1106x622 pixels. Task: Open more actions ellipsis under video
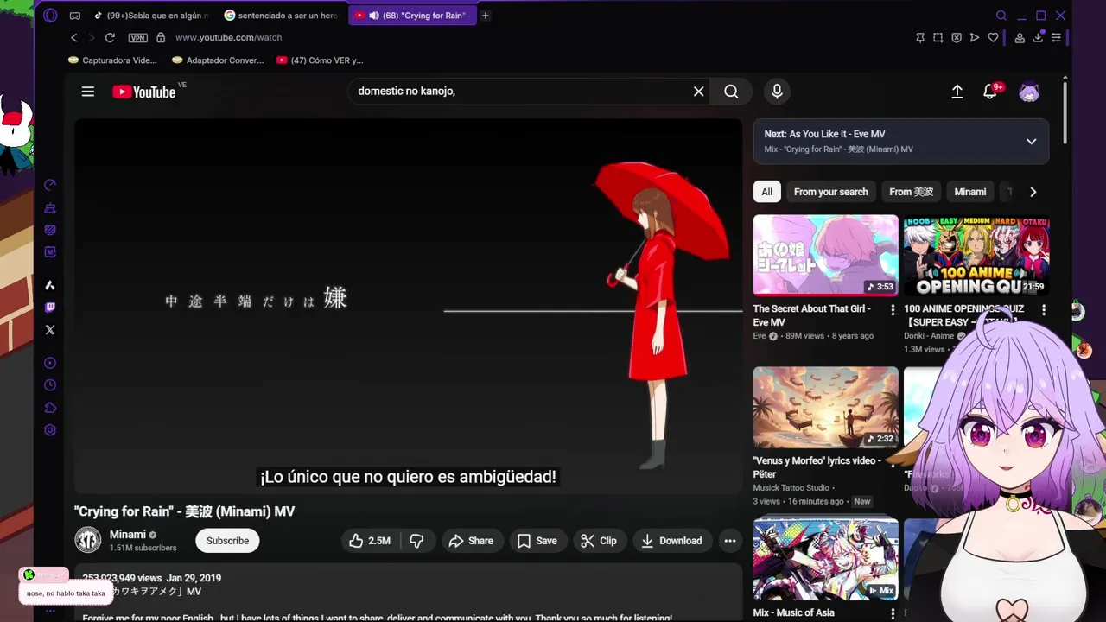click(730, 541)
